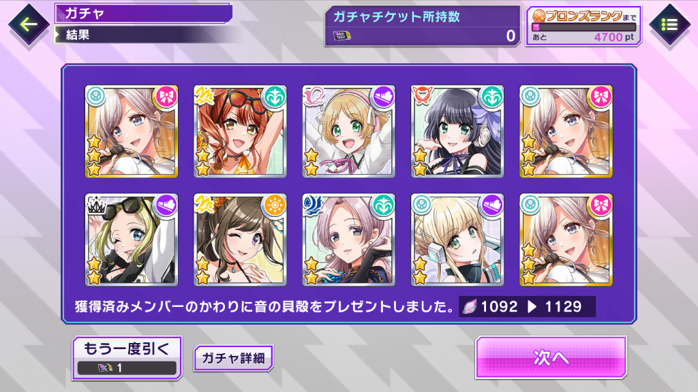Select bottom-right three-star microphone card

point(566,240)
